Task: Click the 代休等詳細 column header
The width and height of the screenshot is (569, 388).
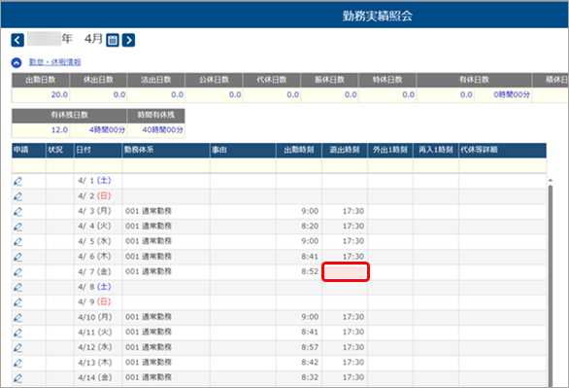Action: click(x=503, y=150)
